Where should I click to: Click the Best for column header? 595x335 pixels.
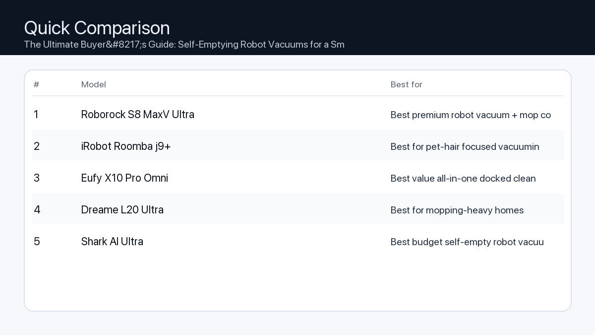point(406,84)
